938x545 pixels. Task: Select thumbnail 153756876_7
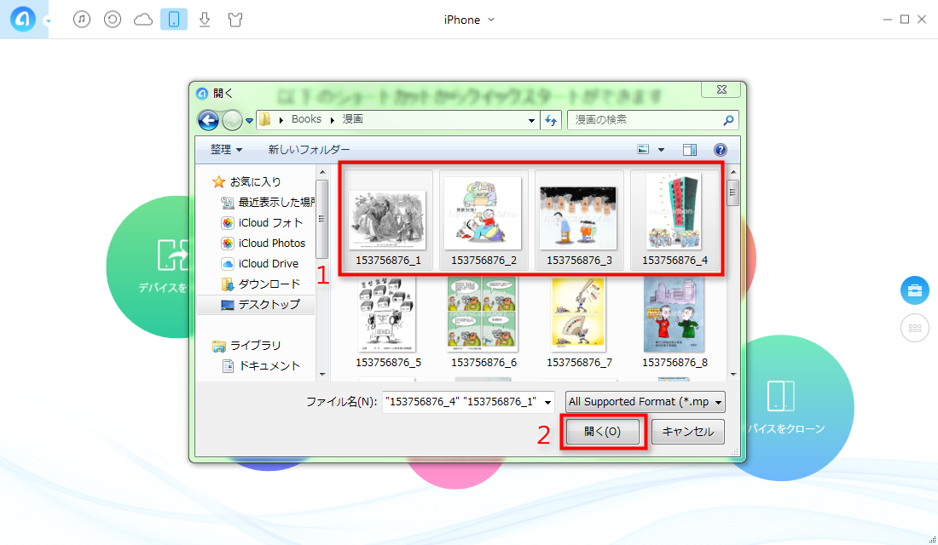pos(579,323)
